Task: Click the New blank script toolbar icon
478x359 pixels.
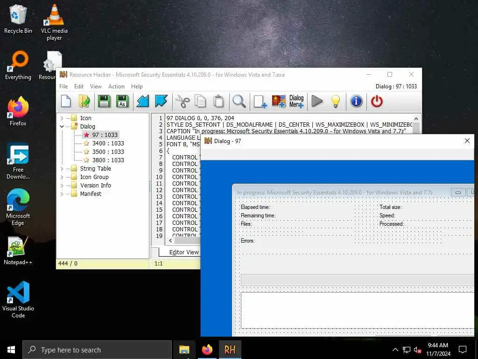Action: click(66, 101)
